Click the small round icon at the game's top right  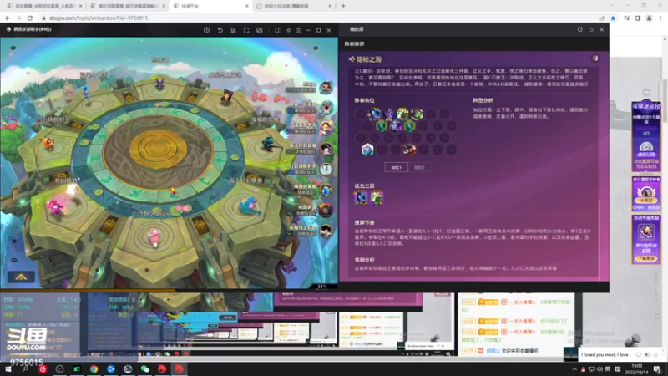pyautogui.click(x=316, y=48)
